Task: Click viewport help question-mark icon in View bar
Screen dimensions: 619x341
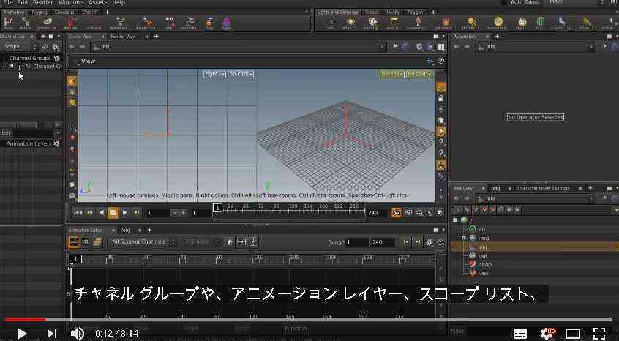Action: click(441, 61)
